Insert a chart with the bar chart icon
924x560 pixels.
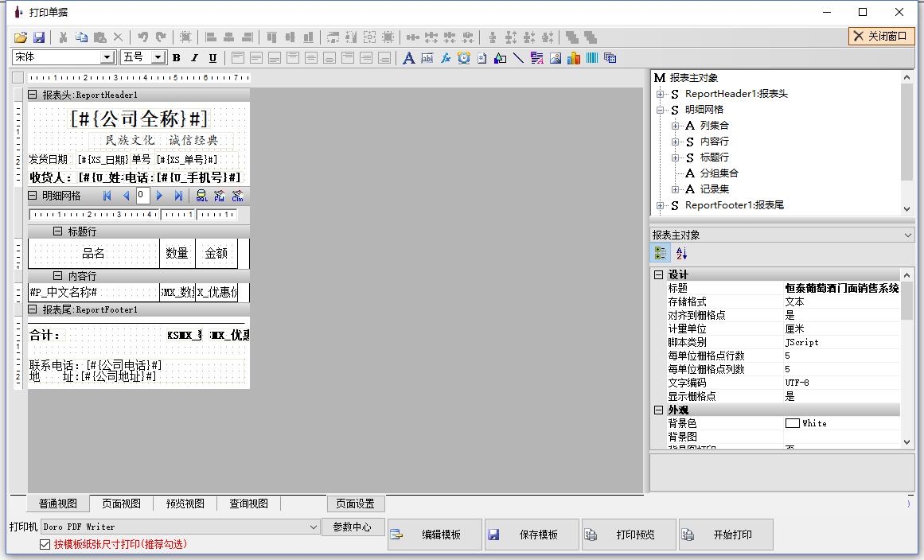(x=573, y=58)
